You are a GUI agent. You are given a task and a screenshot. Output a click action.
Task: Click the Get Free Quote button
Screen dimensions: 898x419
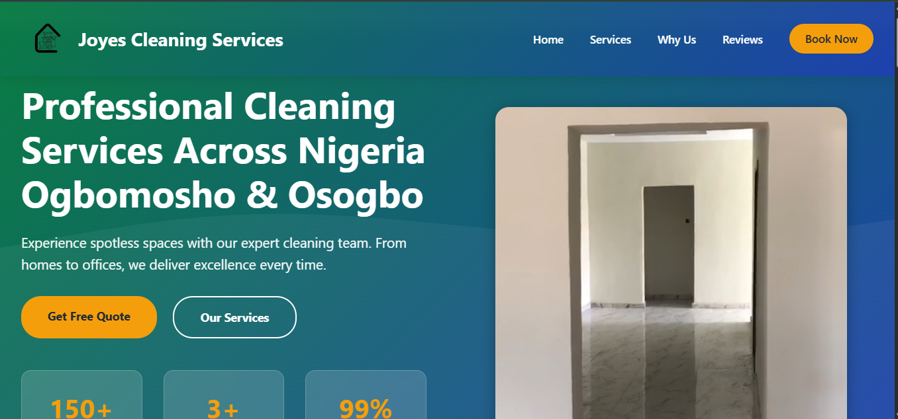[x=89, y=317]
